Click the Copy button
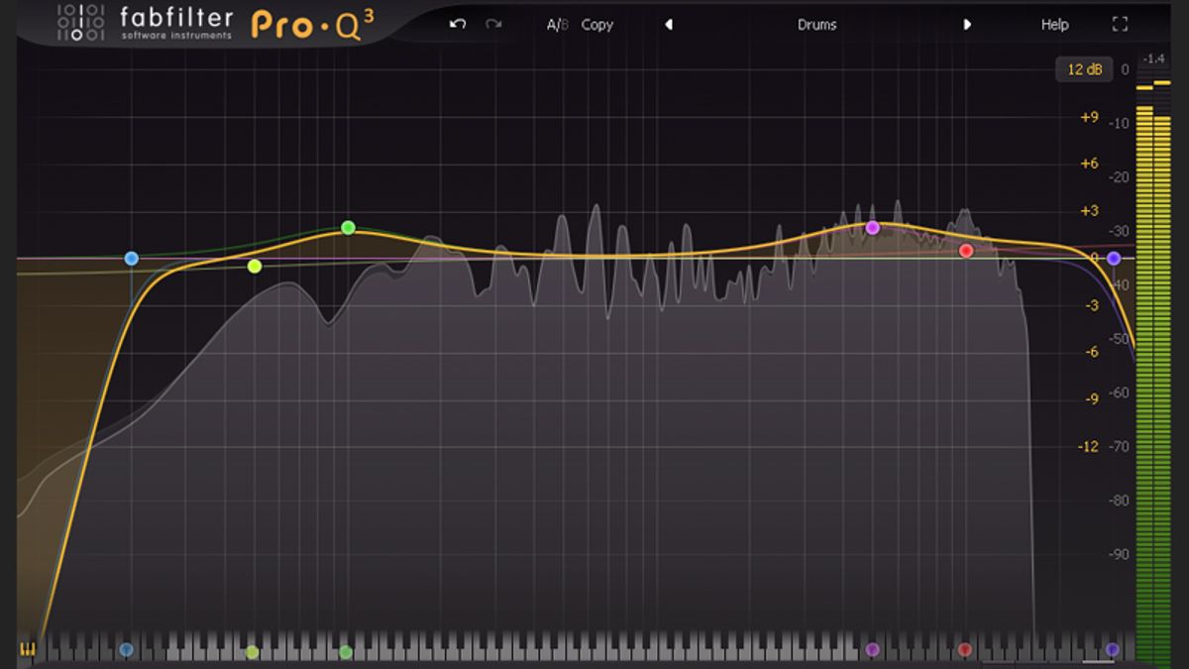 click(x=596, y=25)
